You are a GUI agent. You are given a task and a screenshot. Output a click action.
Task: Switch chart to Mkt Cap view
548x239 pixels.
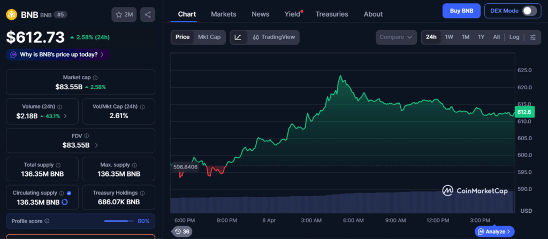[208, 37]
